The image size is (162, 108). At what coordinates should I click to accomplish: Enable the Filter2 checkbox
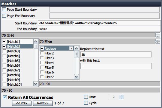click(42, 53)
